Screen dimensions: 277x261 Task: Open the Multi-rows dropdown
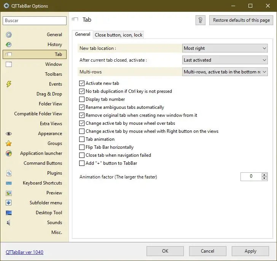[225, 72]
